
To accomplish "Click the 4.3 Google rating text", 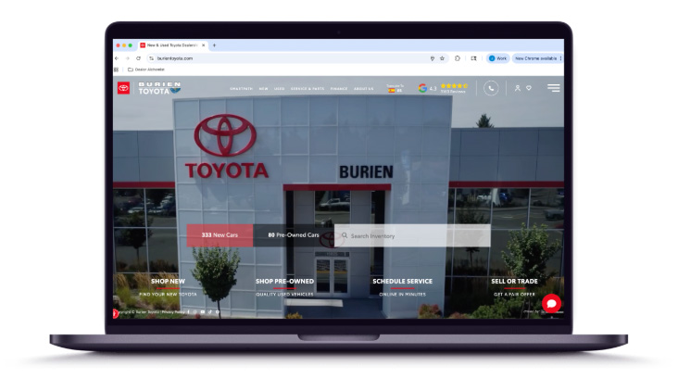I will pos(433,89).
